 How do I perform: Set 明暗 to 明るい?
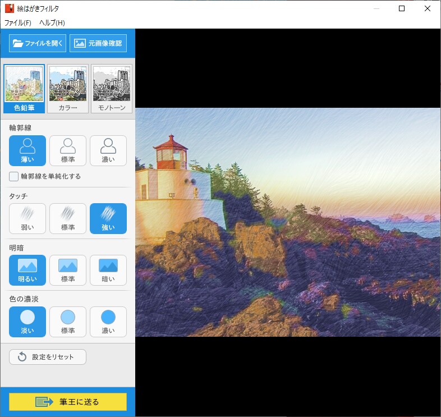(27, 270)
